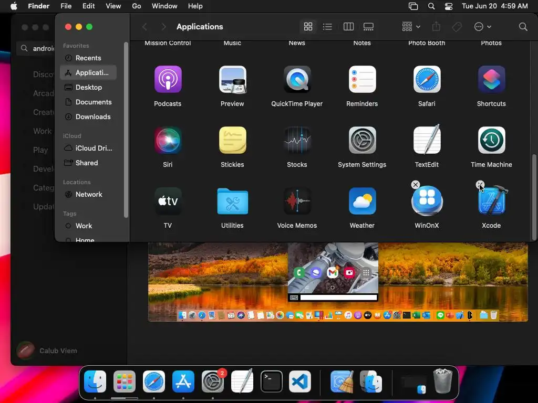Select the Stickies app icon
Viewport: 538px width, 403px height.
[233, 140]
